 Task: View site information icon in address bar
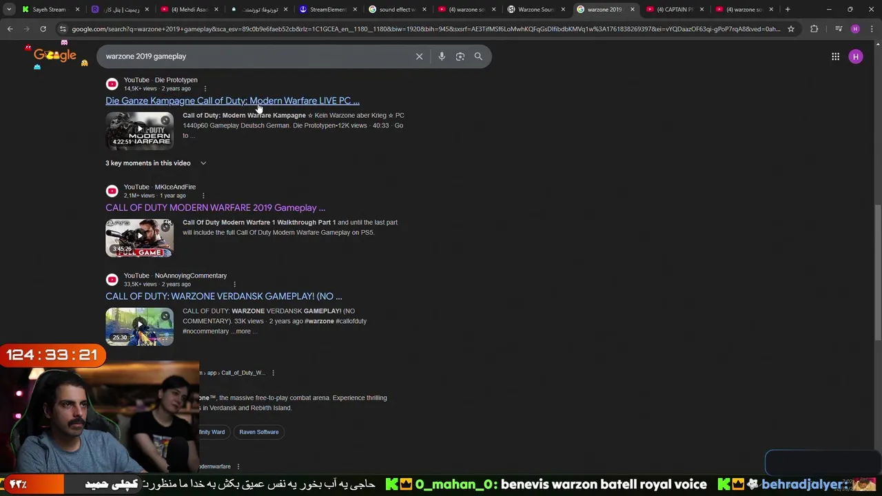click(x=63, y=29)
